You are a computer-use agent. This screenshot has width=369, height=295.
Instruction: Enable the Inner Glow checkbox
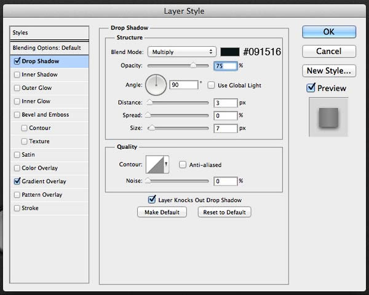[17, 101]
